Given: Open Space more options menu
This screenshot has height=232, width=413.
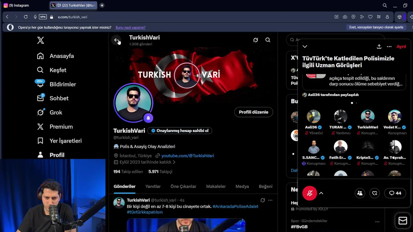Looking at the screenshot, I should tap(389, 47).
